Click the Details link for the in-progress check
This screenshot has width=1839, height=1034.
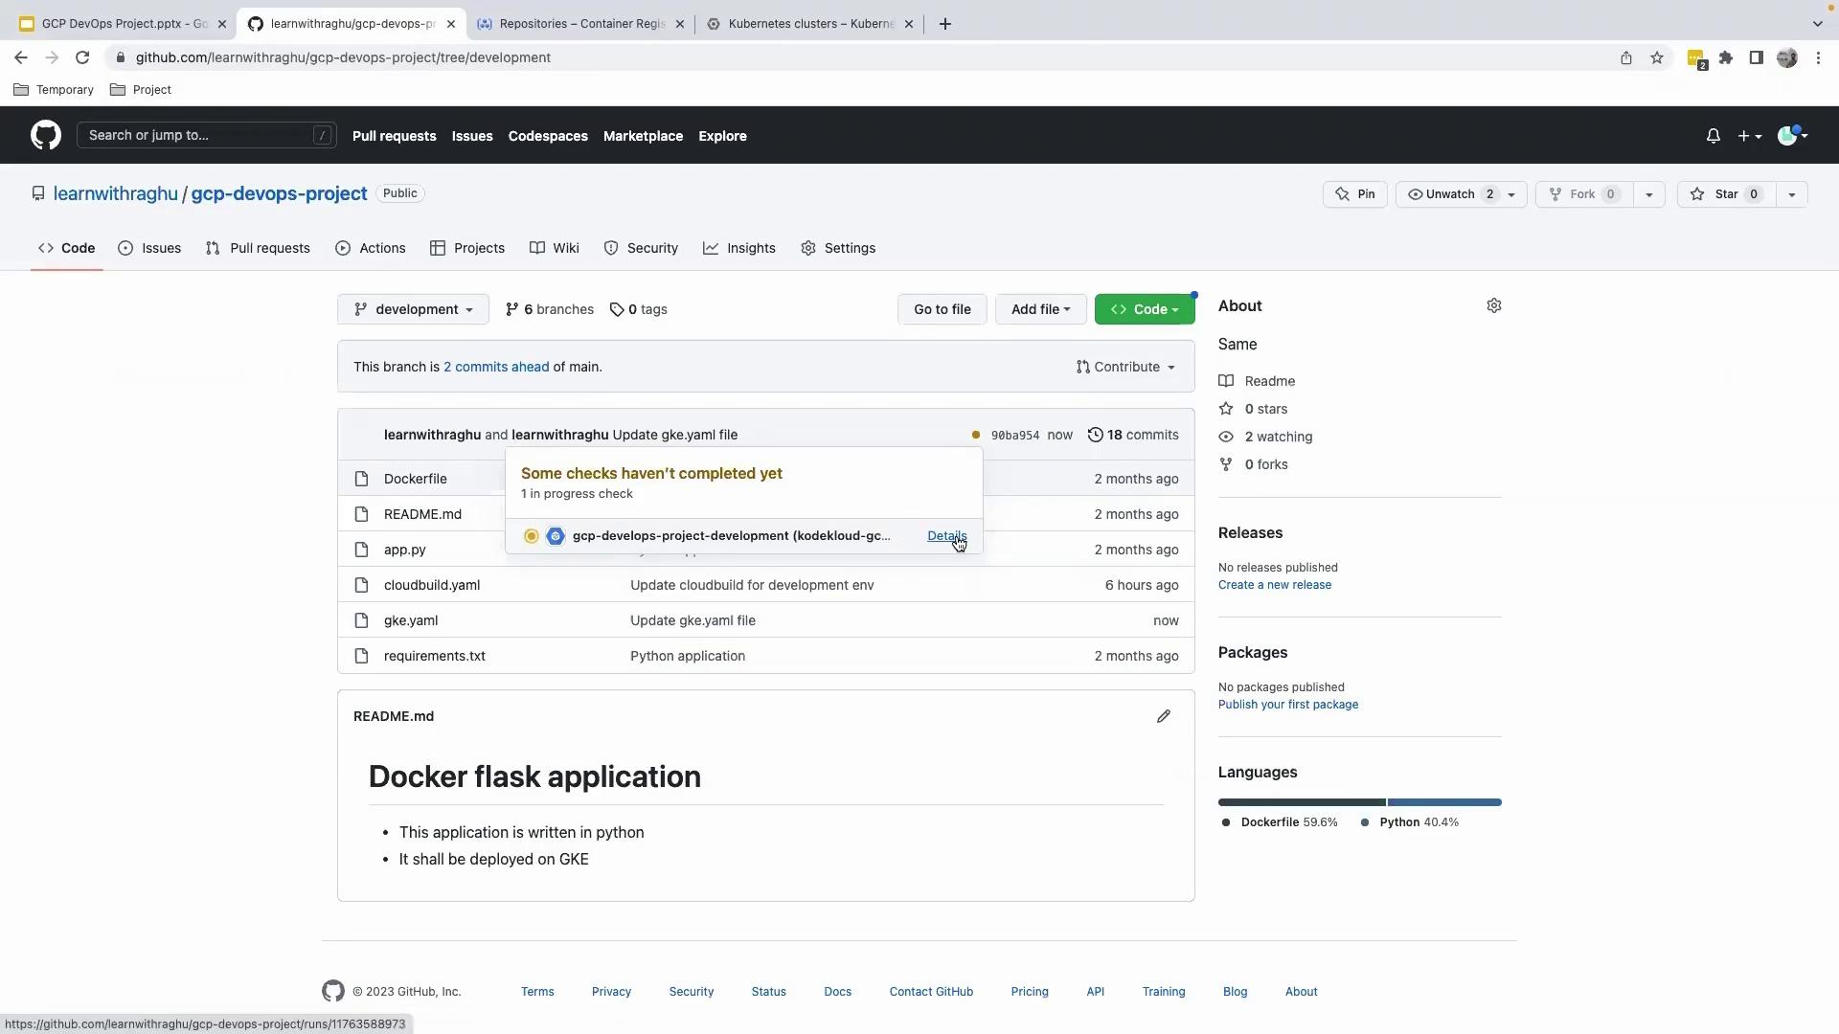pos(946,536)
